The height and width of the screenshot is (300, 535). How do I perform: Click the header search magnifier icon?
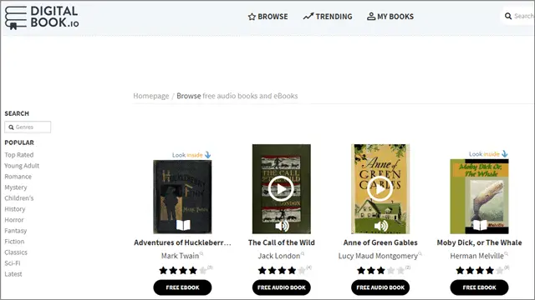(508, 16)
